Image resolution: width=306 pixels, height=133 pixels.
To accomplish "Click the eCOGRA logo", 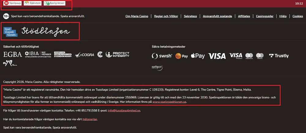I will (84, 55).
